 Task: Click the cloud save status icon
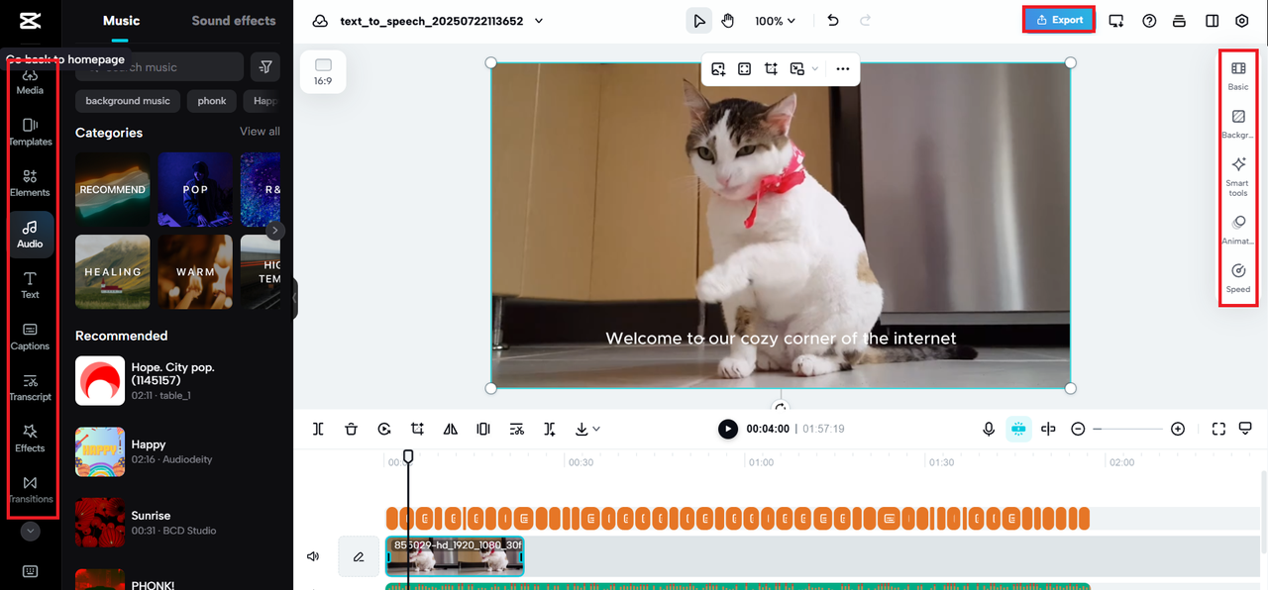[x=320, y=21]
